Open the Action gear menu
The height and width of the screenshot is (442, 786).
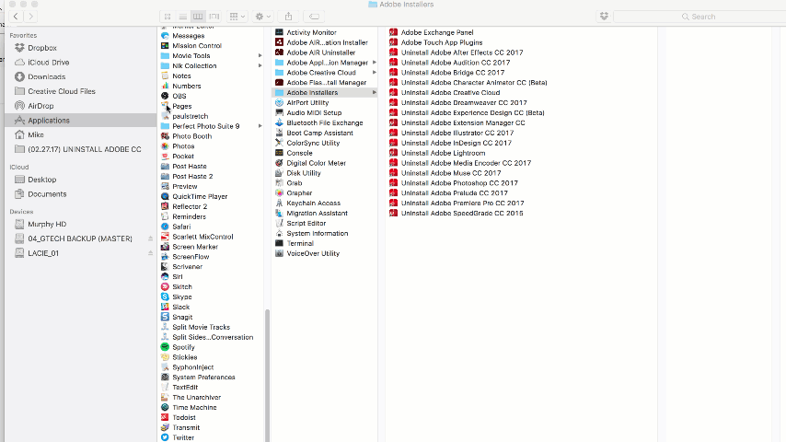click(x=263, y=17)
